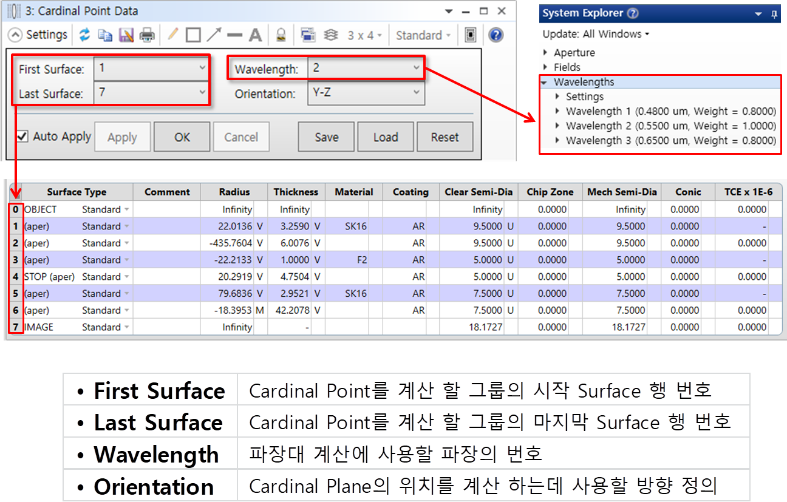787x502 pixels.
Task: Open the System Explorer help icon
Action: 633,13
